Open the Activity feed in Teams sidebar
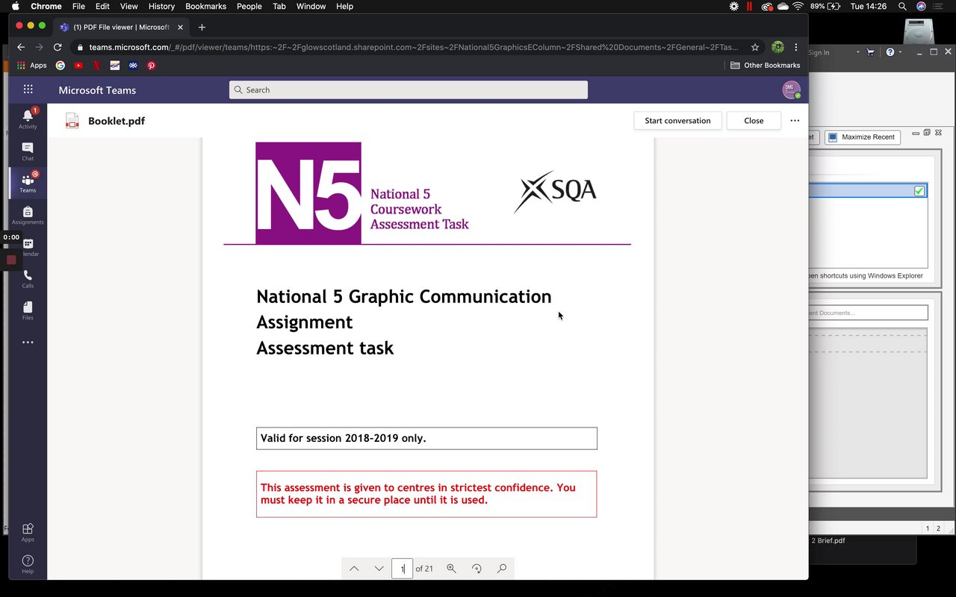Screen dimensions: 956x597 28,119
